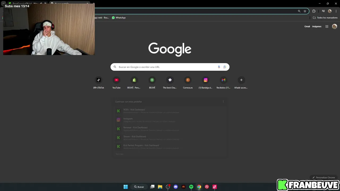The image size is (340, 191).
Task: Open TikTok app from the taskbar
Action: coord(215,187)
